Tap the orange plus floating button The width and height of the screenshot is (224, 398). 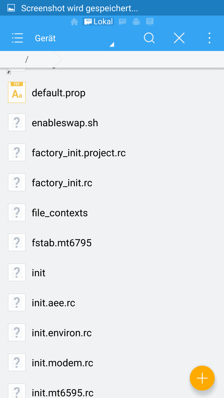pos(202,378)
